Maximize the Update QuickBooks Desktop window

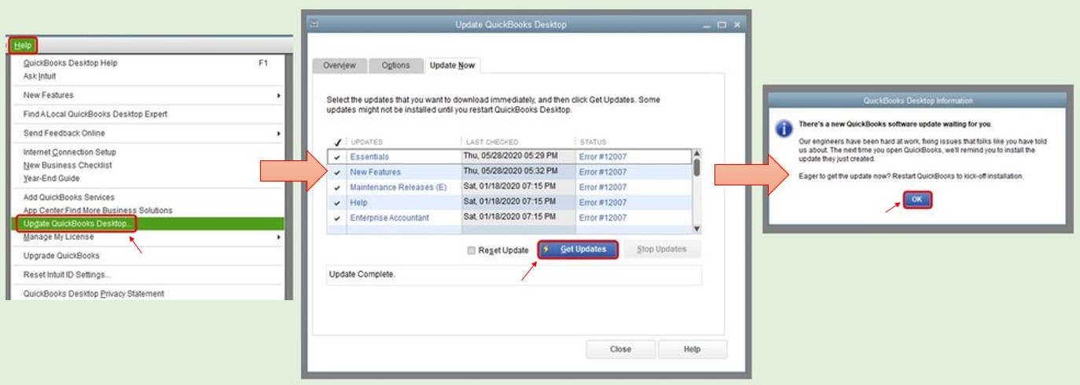tap(722, 25)
